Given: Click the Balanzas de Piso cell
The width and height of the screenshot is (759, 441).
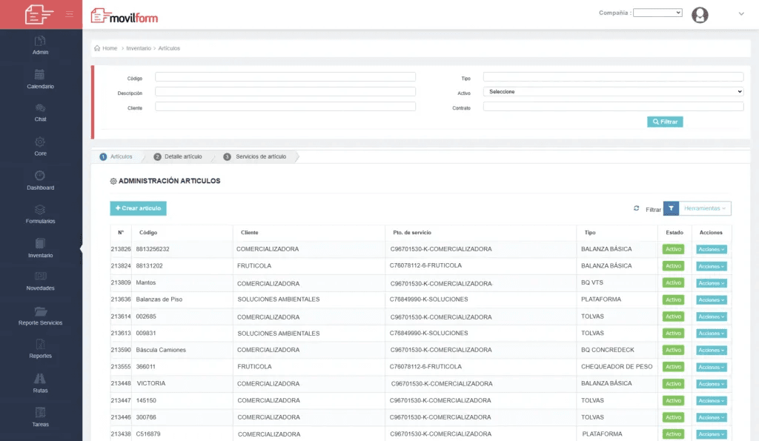Looking at the screenshot, I should pyautogui.click(x=159, y=299).
